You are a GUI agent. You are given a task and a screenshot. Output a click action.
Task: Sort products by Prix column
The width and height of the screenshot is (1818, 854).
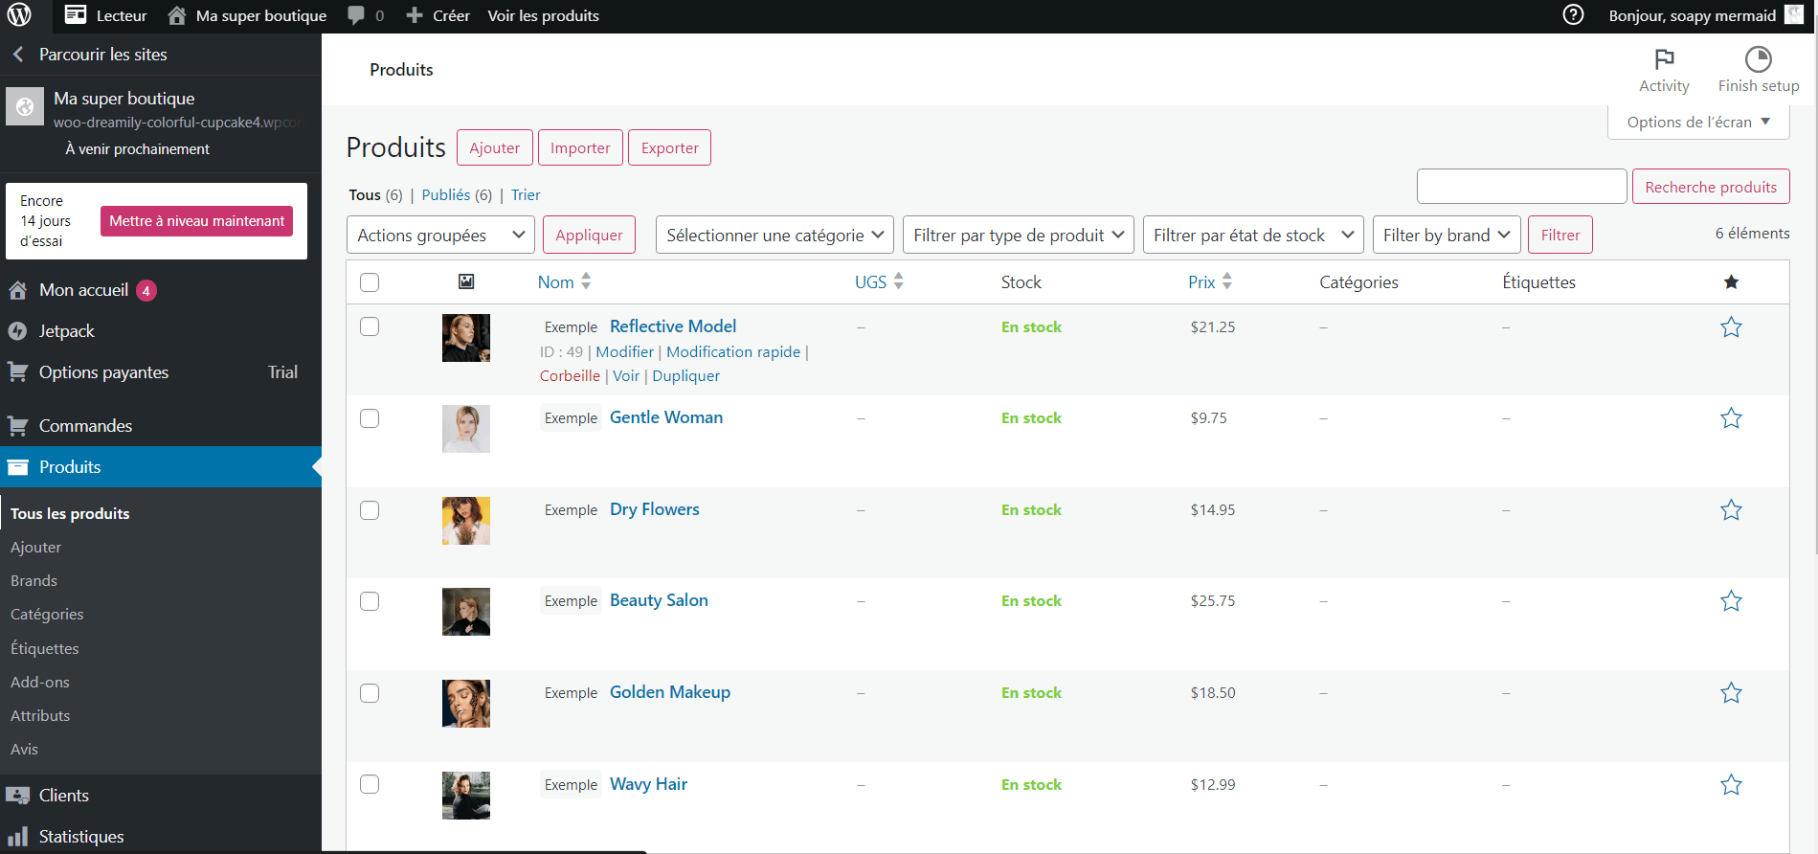point(1210,281)
